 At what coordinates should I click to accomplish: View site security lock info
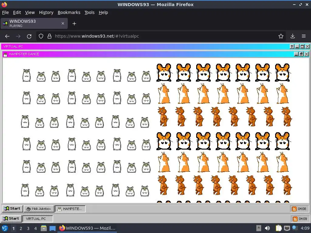[50, 36]
